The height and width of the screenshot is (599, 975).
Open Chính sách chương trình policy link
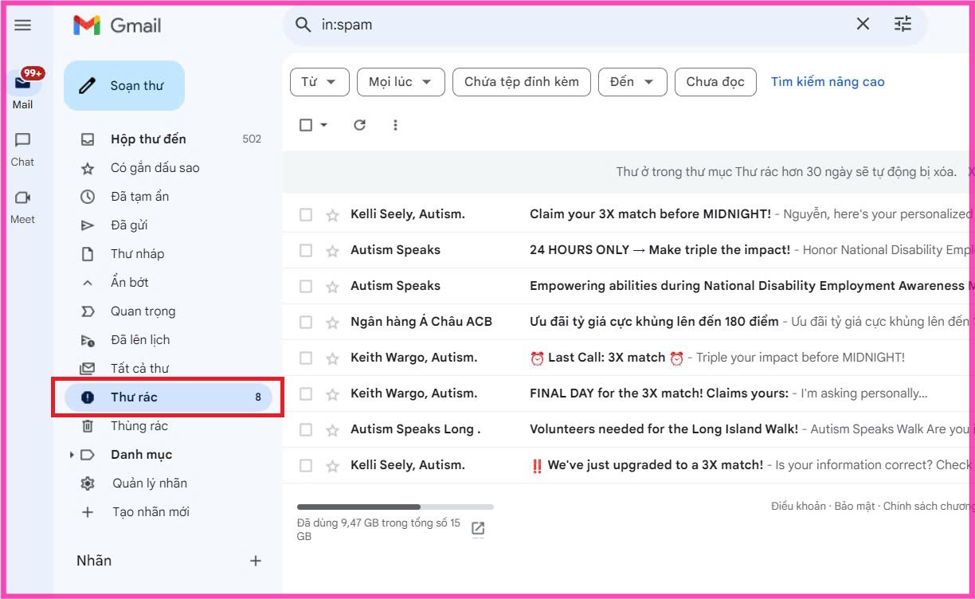pos(929,507)
